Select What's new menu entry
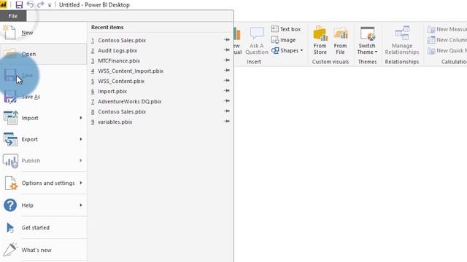 pyautogui.click(x=44, y=250)
